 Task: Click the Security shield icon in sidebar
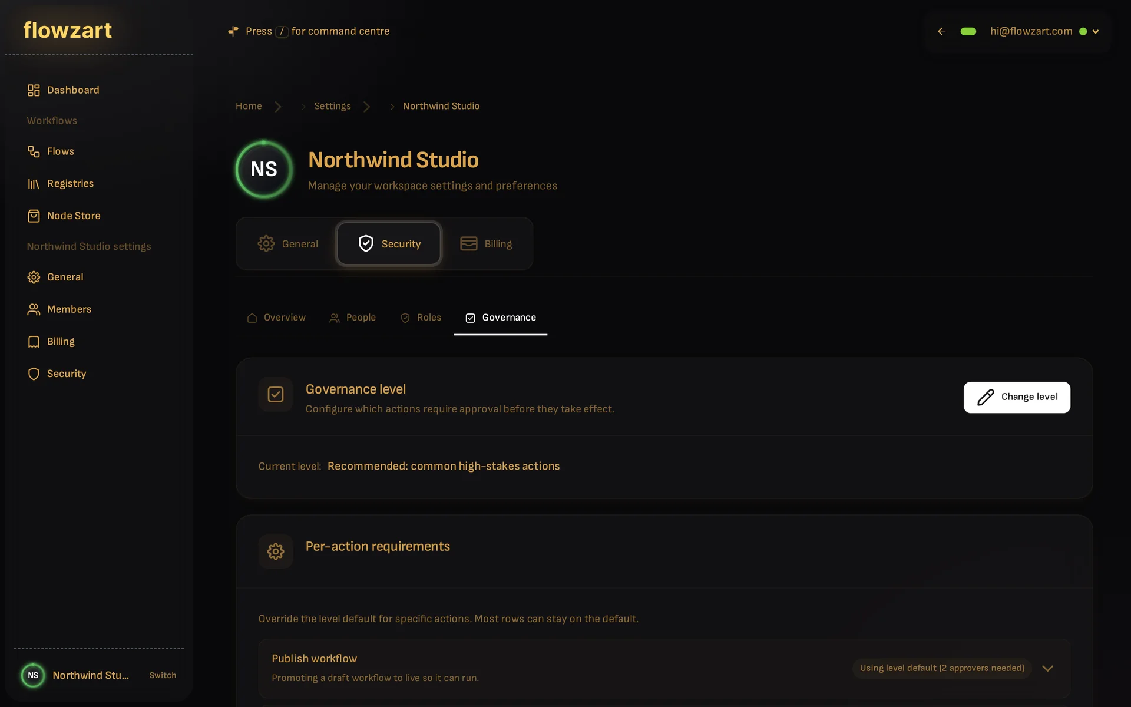(34, 374)
